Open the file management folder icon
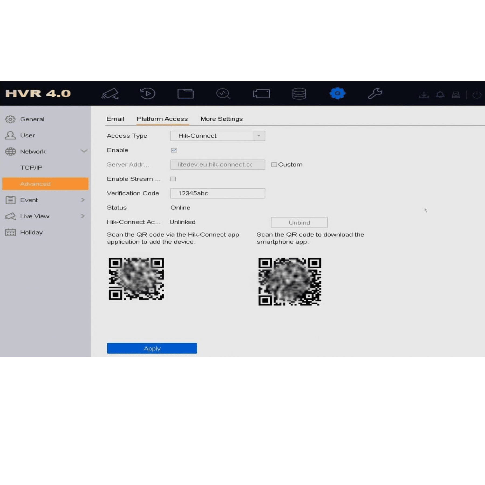This screenshot has height=485, width=485. (186, 94)
